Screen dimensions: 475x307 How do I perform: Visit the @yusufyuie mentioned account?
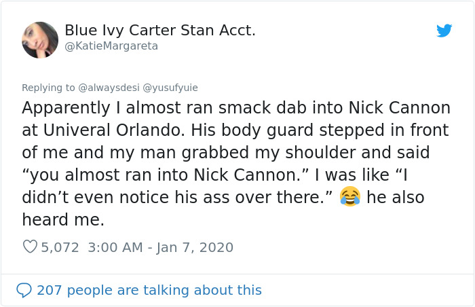pos(170,87)
